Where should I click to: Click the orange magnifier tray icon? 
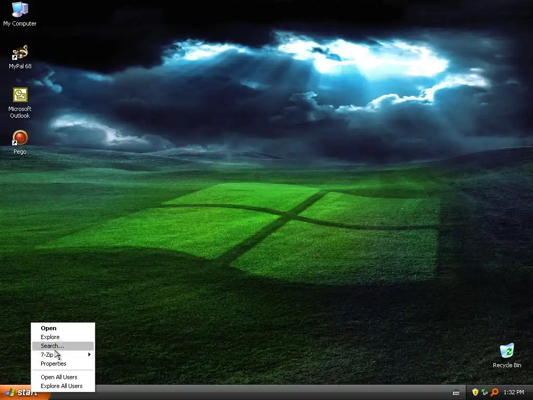click(x=494, y=392)
